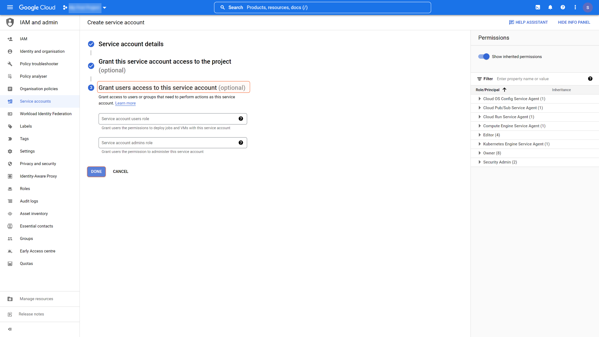
Task: Expand the Security Admin (2) role row
Action: [479, 162]
